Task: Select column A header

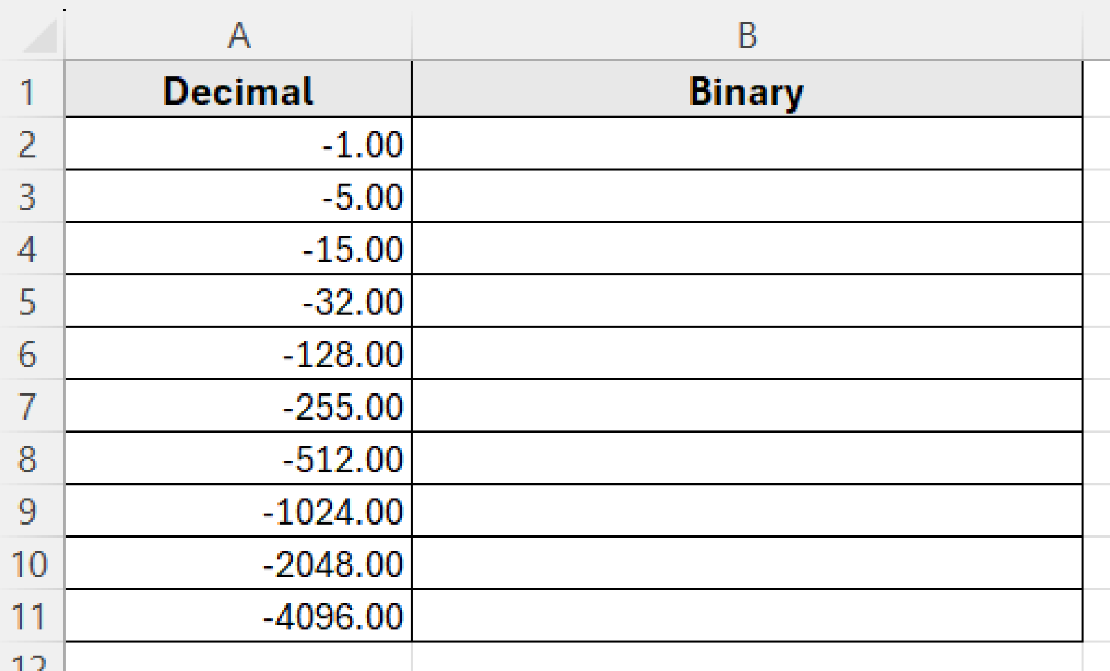Action: point(238,35)
